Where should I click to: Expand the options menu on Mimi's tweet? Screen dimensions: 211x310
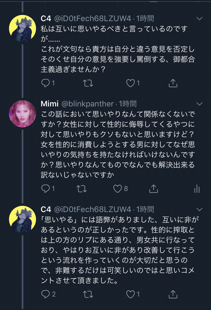(199, 104)
